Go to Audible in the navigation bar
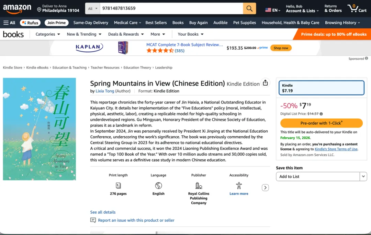 click(x=220, y=23)
